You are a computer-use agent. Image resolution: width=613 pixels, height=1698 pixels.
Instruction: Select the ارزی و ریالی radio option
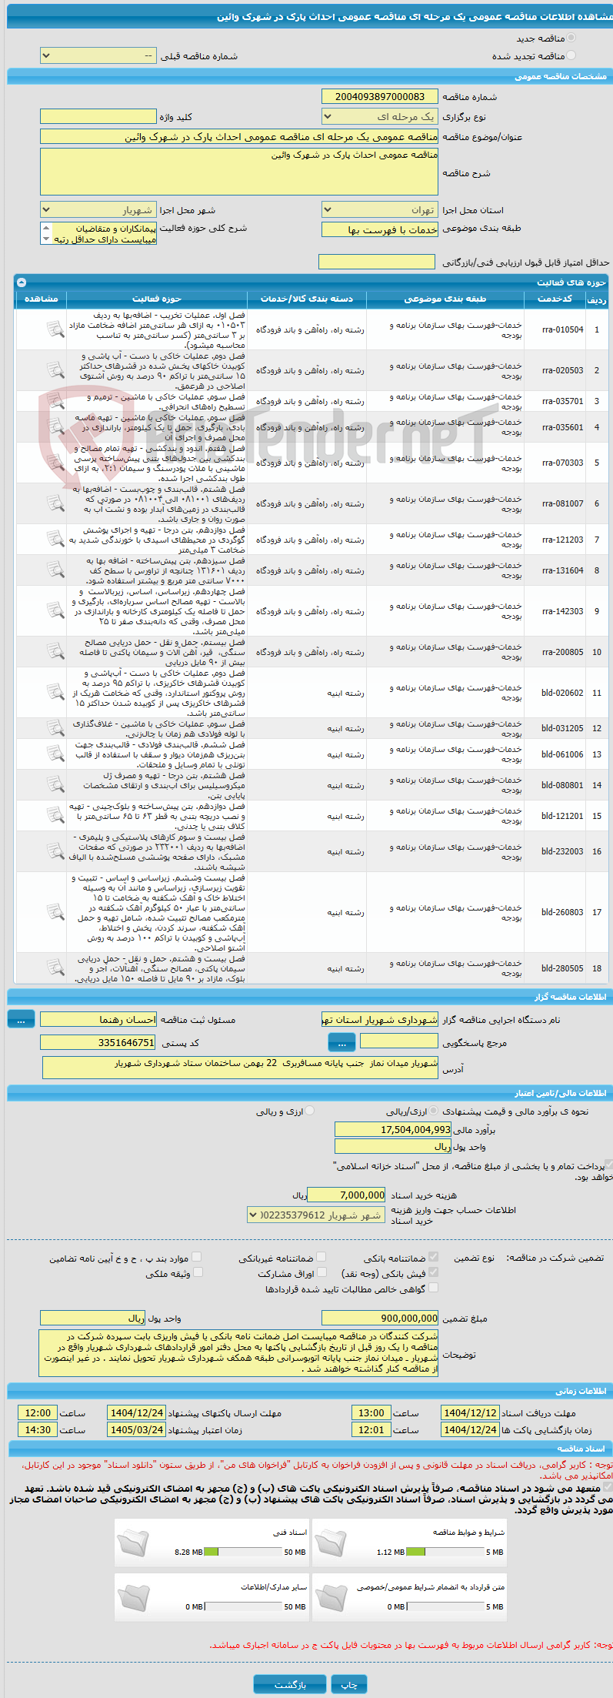(309, 1111)
